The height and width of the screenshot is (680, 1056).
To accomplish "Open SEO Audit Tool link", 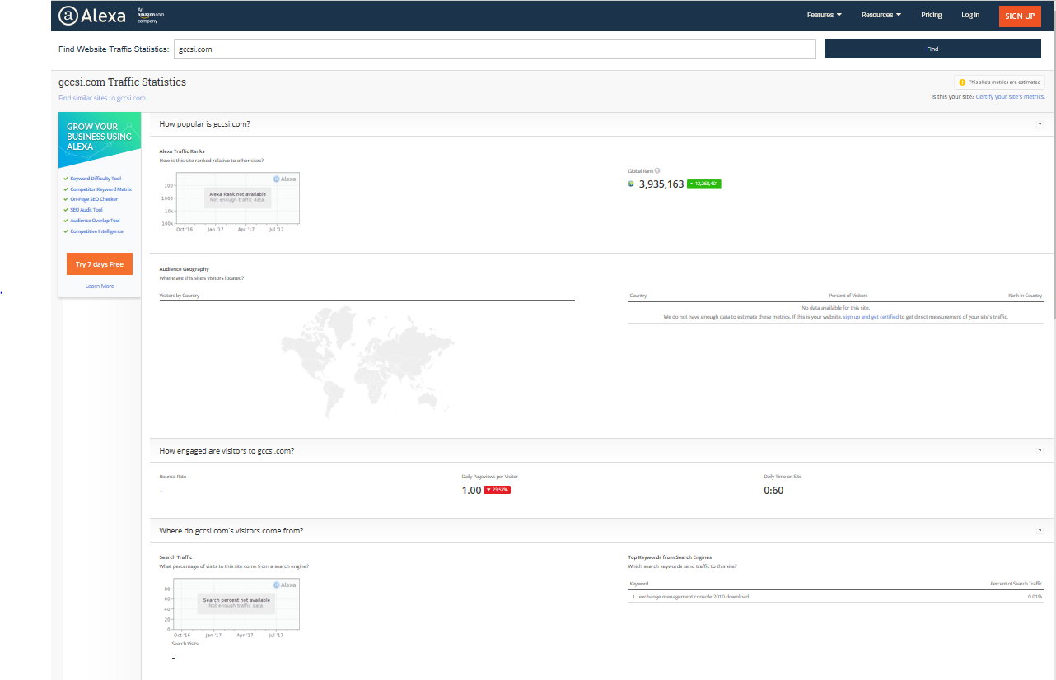I will 86,210.
